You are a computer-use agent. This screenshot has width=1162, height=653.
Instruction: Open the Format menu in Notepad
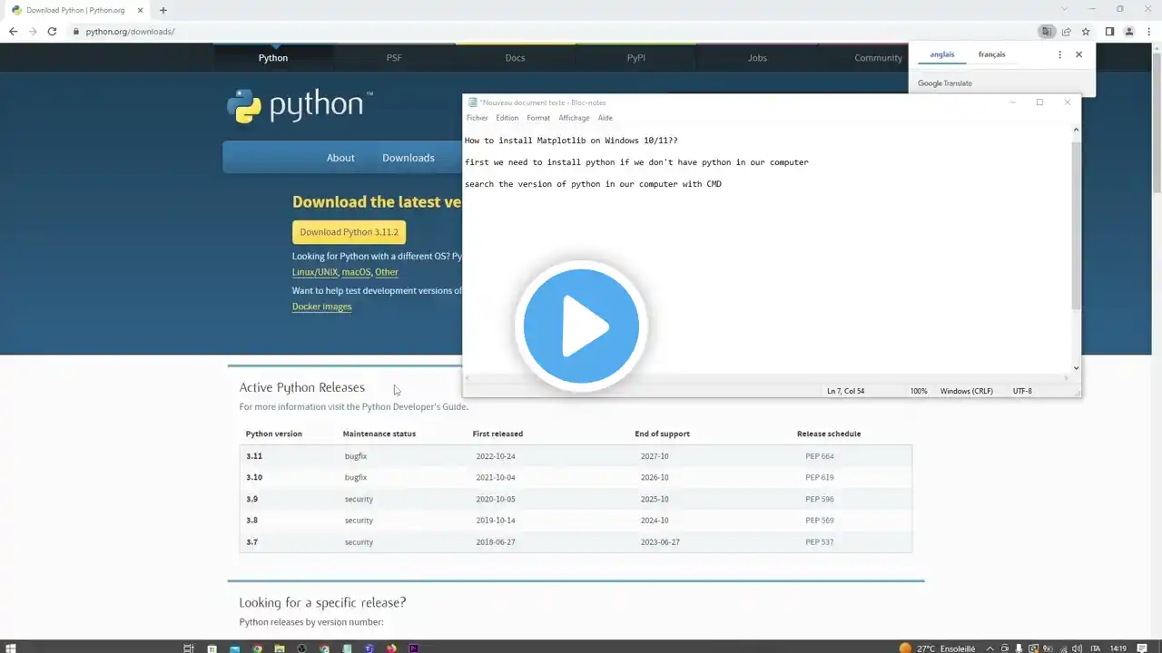point(538,118)
